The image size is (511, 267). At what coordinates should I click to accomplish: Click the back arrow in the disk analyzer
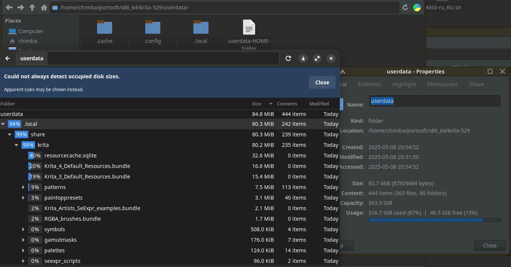pyautogui.click(x=8, y=58)
